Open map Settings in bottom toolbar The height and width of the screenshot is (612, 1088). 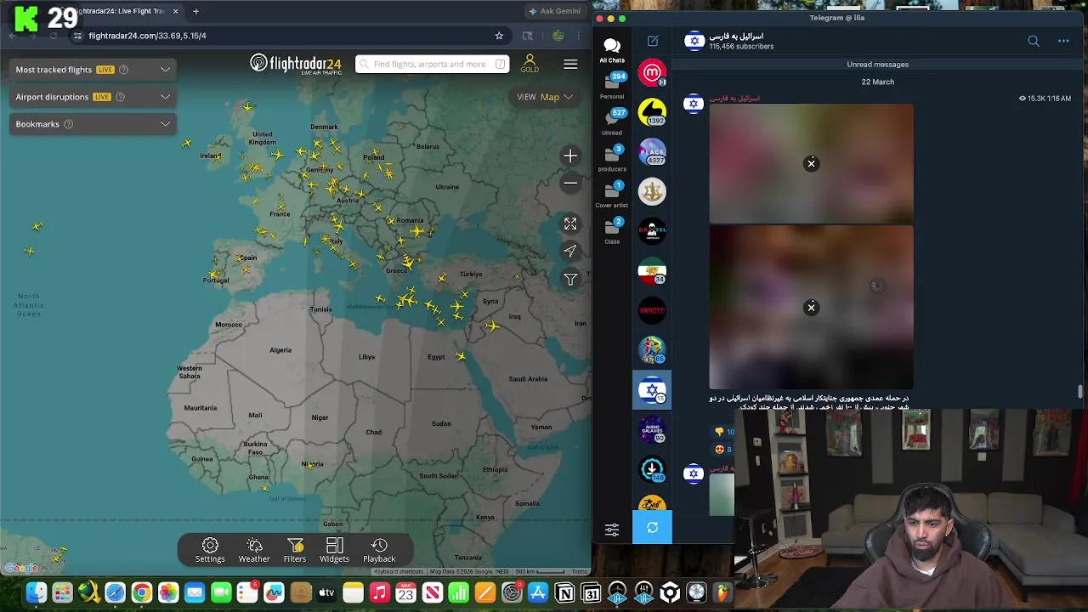(210, 550)
